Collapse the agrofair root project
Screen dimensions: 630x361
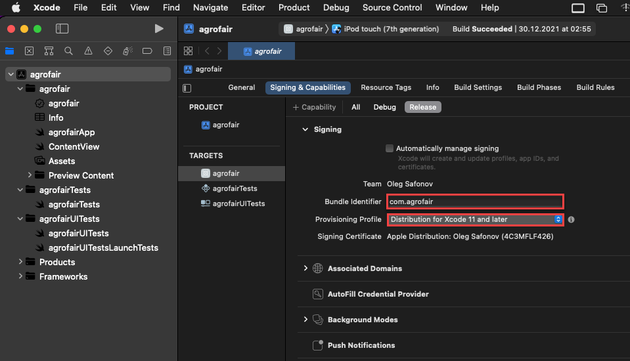click(x=11, y=74)
